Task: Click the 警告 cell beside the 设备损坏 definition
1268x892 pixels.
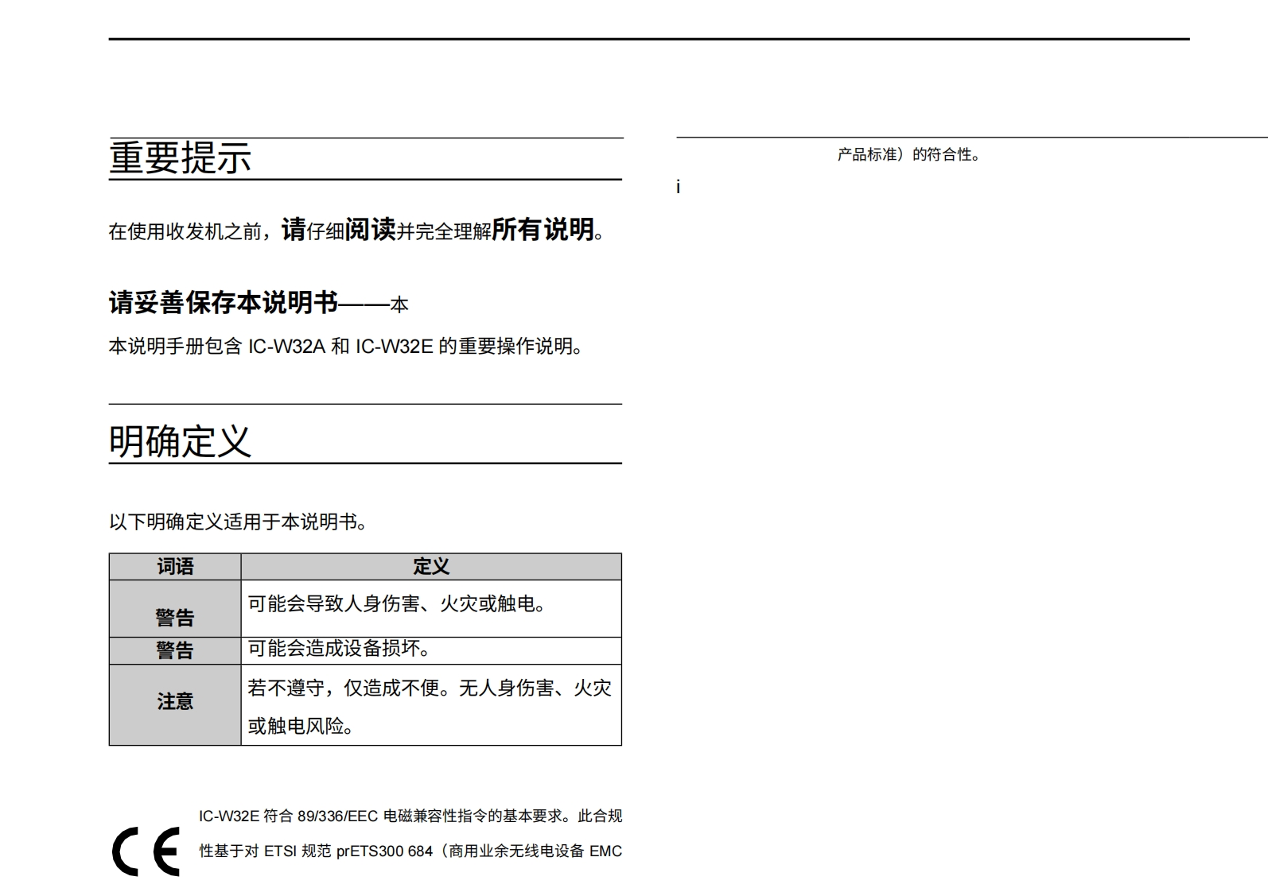Action: coord(175,650)
